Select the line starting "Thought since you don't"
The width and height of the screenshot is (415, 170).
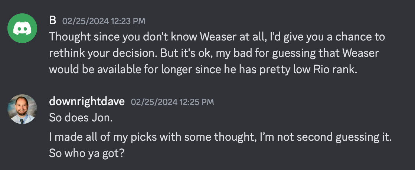(217, 37)
